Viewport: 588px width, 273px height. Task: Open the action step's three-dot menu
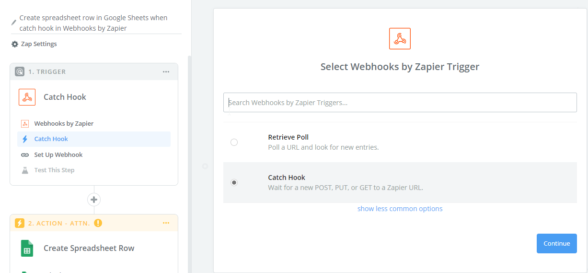pos(166,223)
